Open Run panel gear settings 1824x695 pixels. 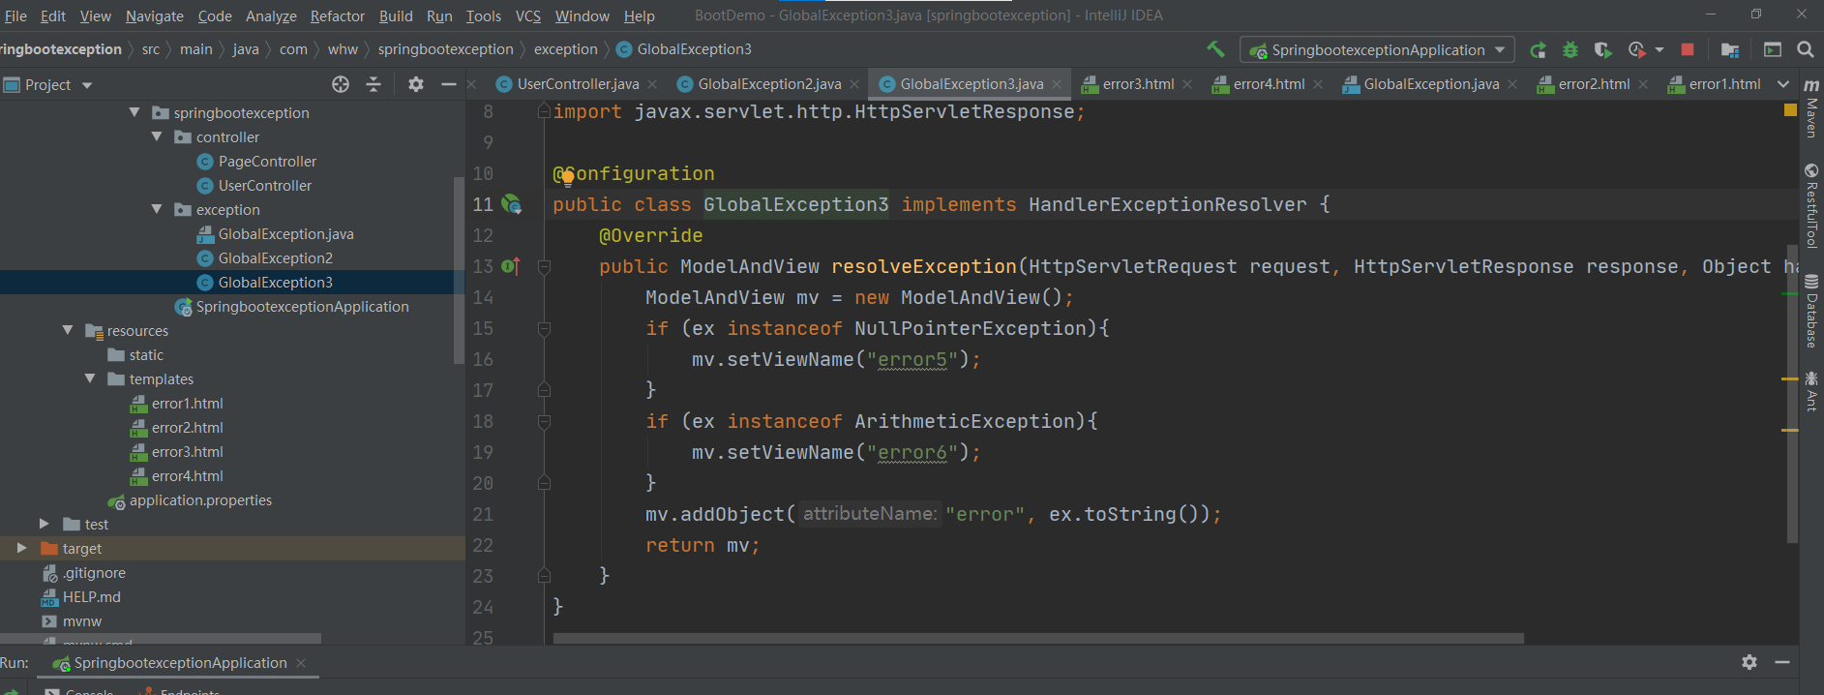[x=1749, y=662]
